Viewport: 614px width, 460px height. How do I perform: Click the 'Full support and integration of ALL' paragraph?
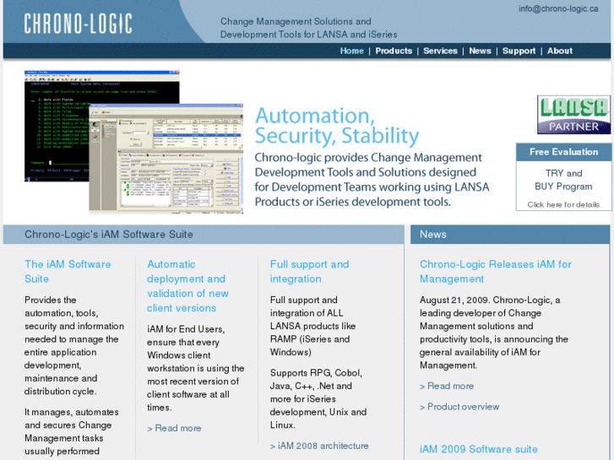(312, 326)
